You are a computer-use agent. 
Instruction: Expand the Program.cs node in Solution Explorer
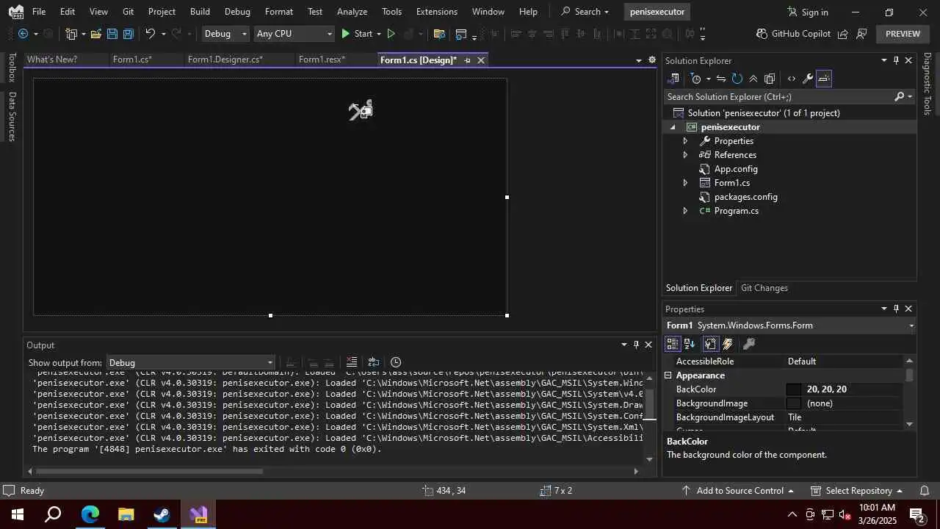[x=685, y=211]
